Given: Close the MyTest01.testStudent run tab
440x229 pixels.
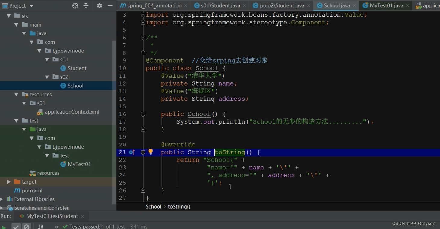Looking at the screenshot, I should pyautogui.click(x=82, y=216).
